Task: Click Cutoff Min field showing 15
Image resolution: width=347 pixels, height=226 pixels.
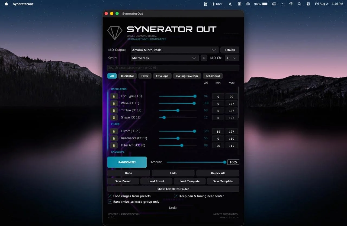Action: [x=218, y=131]
